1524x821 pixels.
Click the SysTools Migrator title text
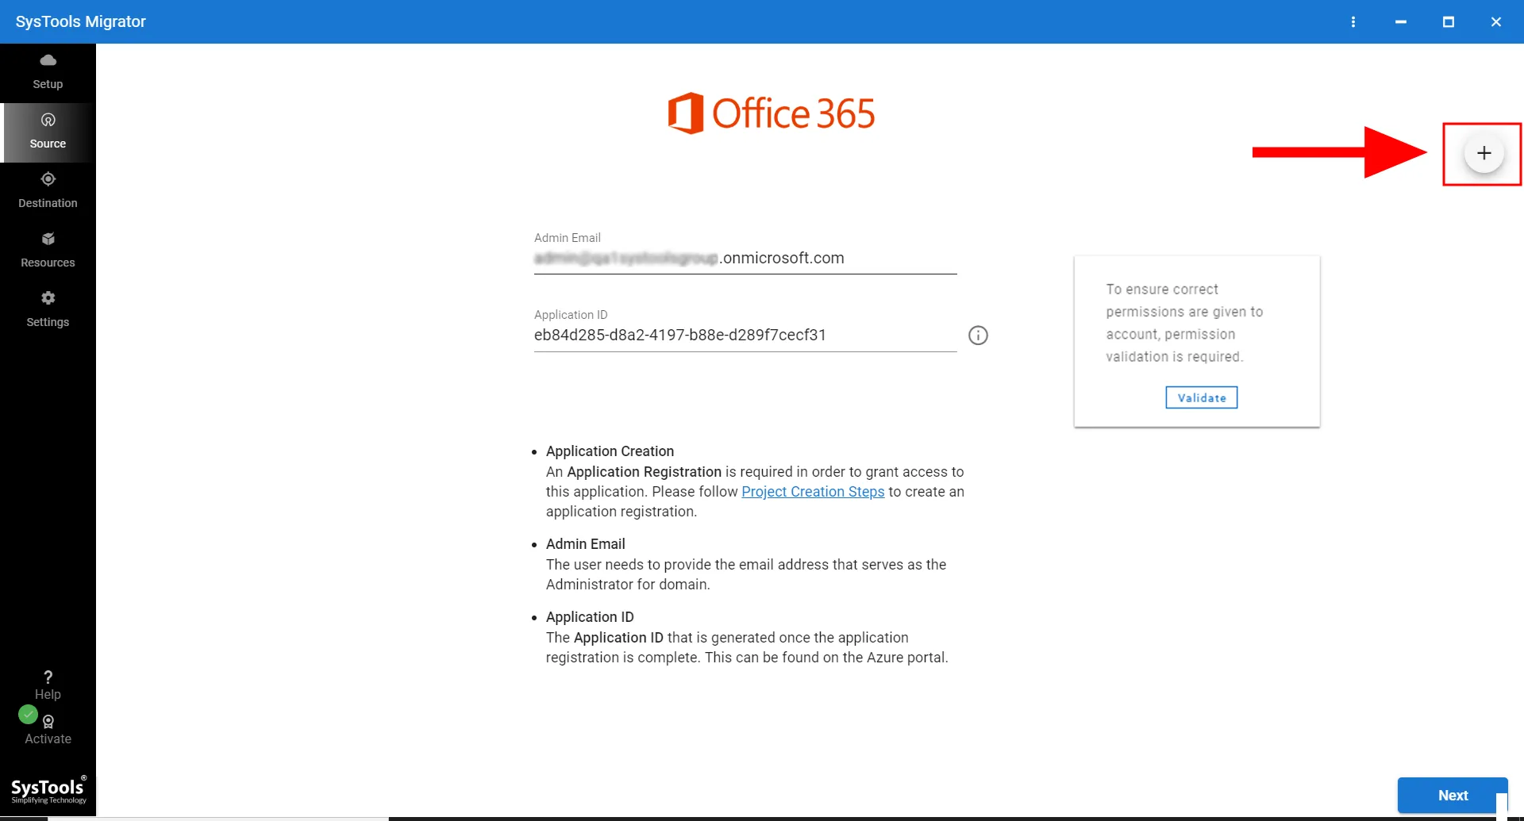(81, 21)
